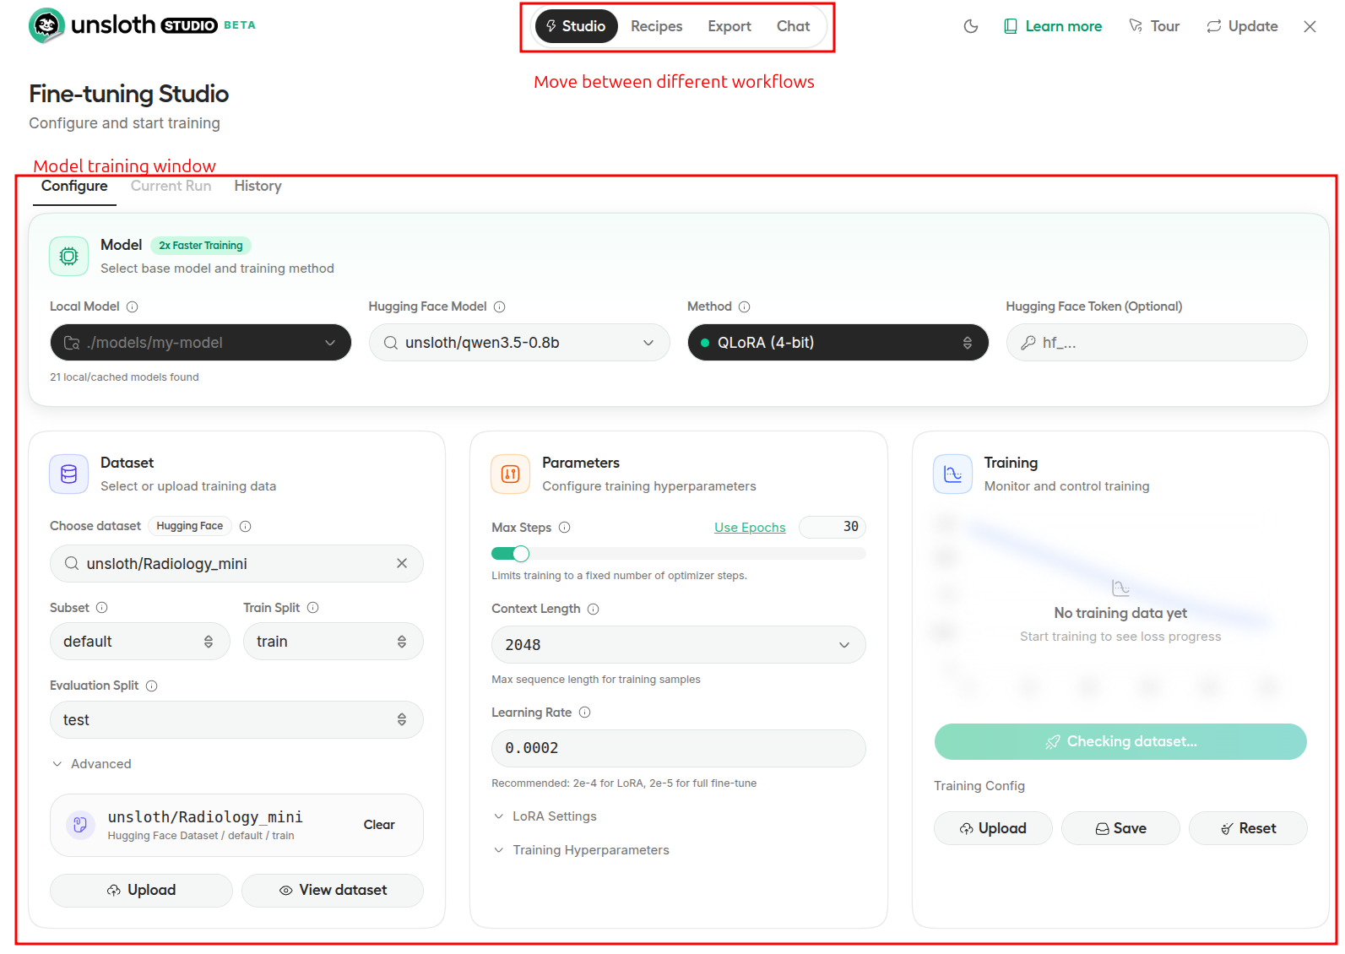Select the Current Run tab
Screen dimensions: 1345x954
coord(171,187)
